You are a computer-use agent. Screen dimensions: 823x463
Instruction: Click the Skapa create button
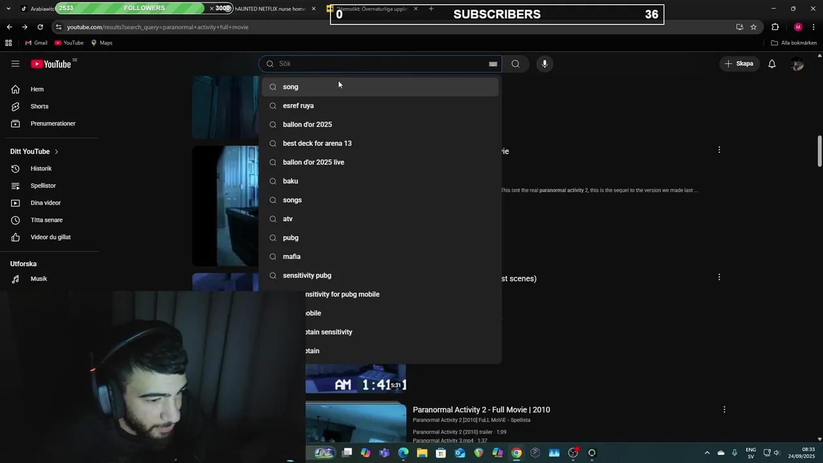pos(739,64)
